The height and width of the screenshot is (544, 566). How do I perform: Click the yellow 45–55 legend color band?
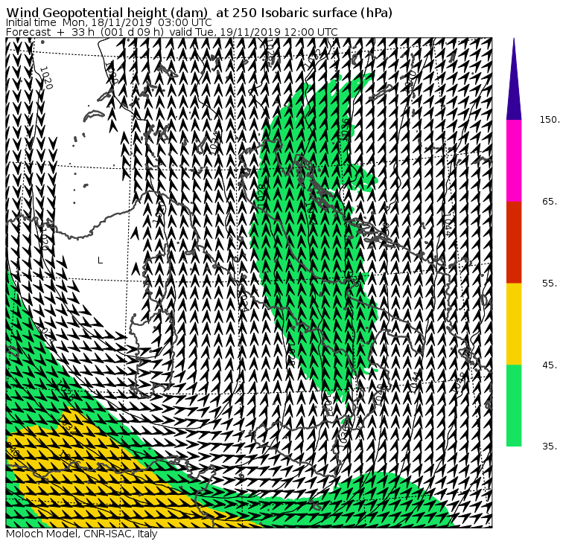[x=514, y=324]
